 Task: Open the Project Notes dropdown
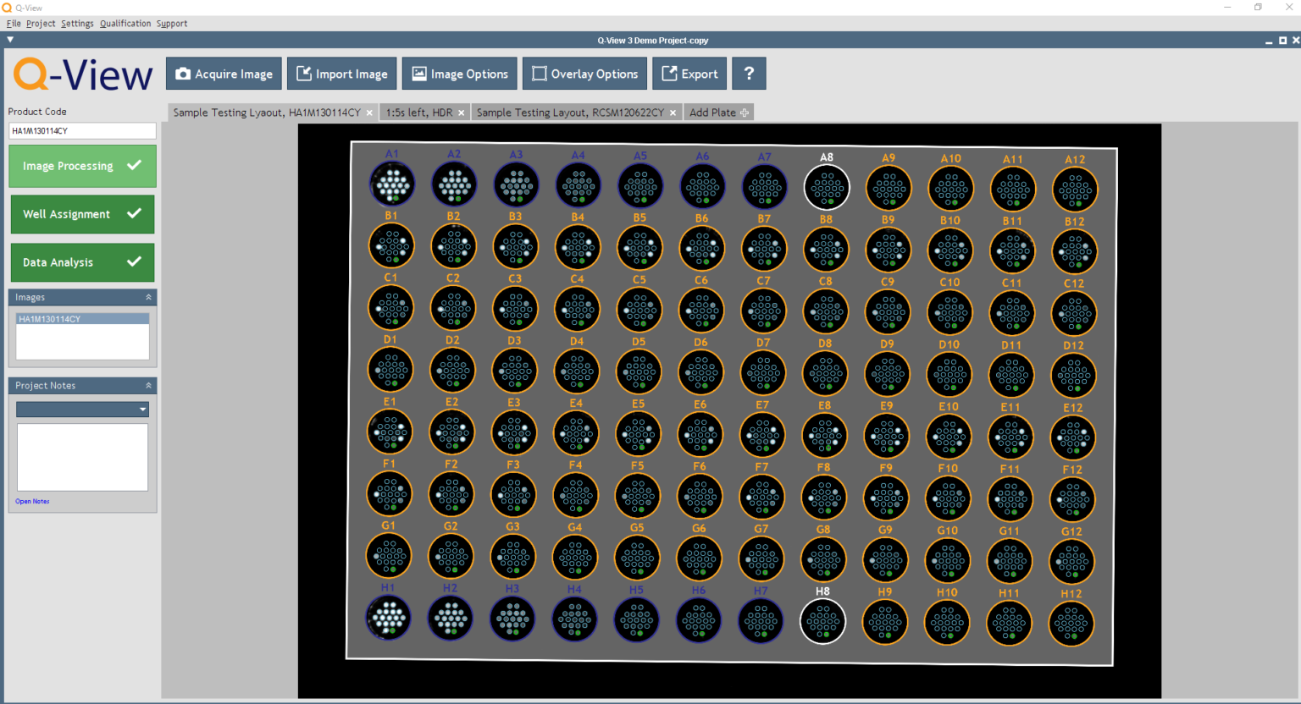142,410
